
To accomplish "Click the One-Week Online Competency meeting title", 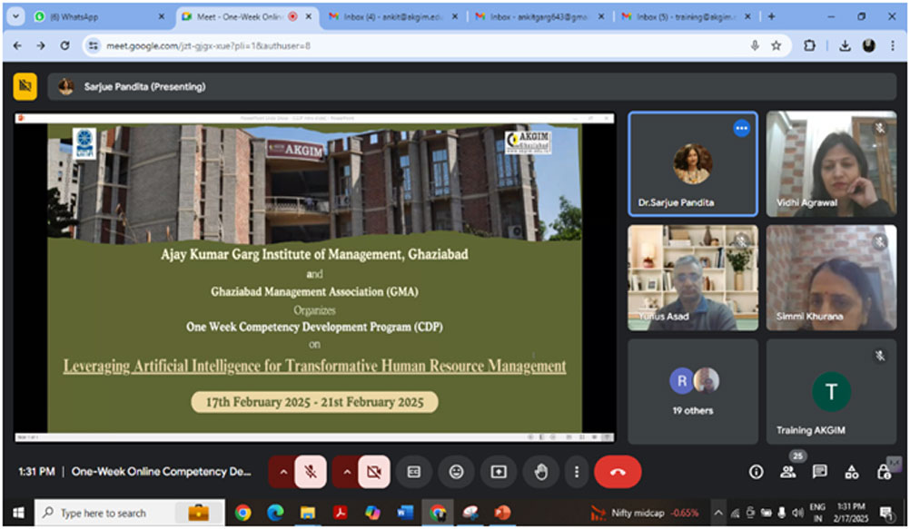I will pos(162,472).
